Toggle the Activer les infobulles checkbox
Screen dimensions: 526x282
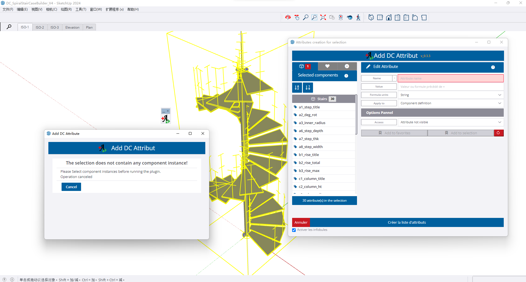294,230
